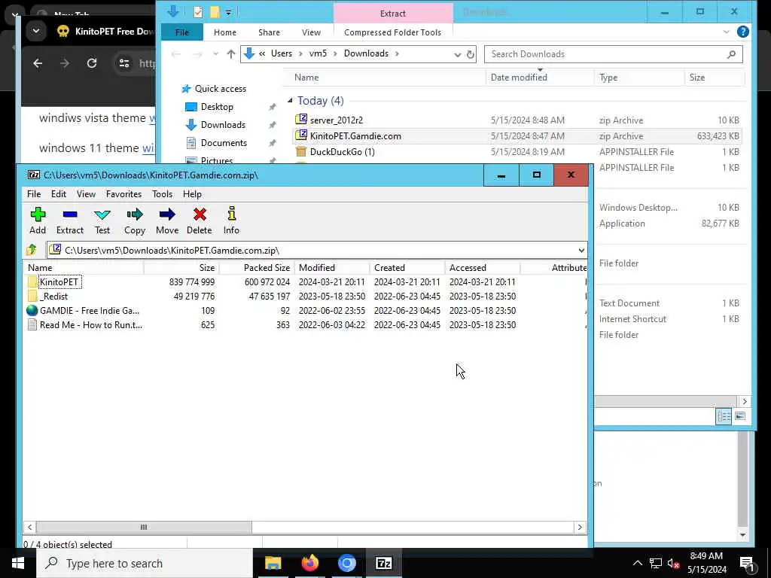771x578 pixels.
Task: Open the File menu in 7-Zip
Action: [34, 194]
